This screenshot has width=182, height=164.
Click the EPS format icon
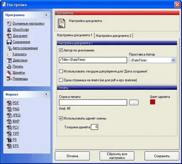pyautogui.click(x=9, y=146)
